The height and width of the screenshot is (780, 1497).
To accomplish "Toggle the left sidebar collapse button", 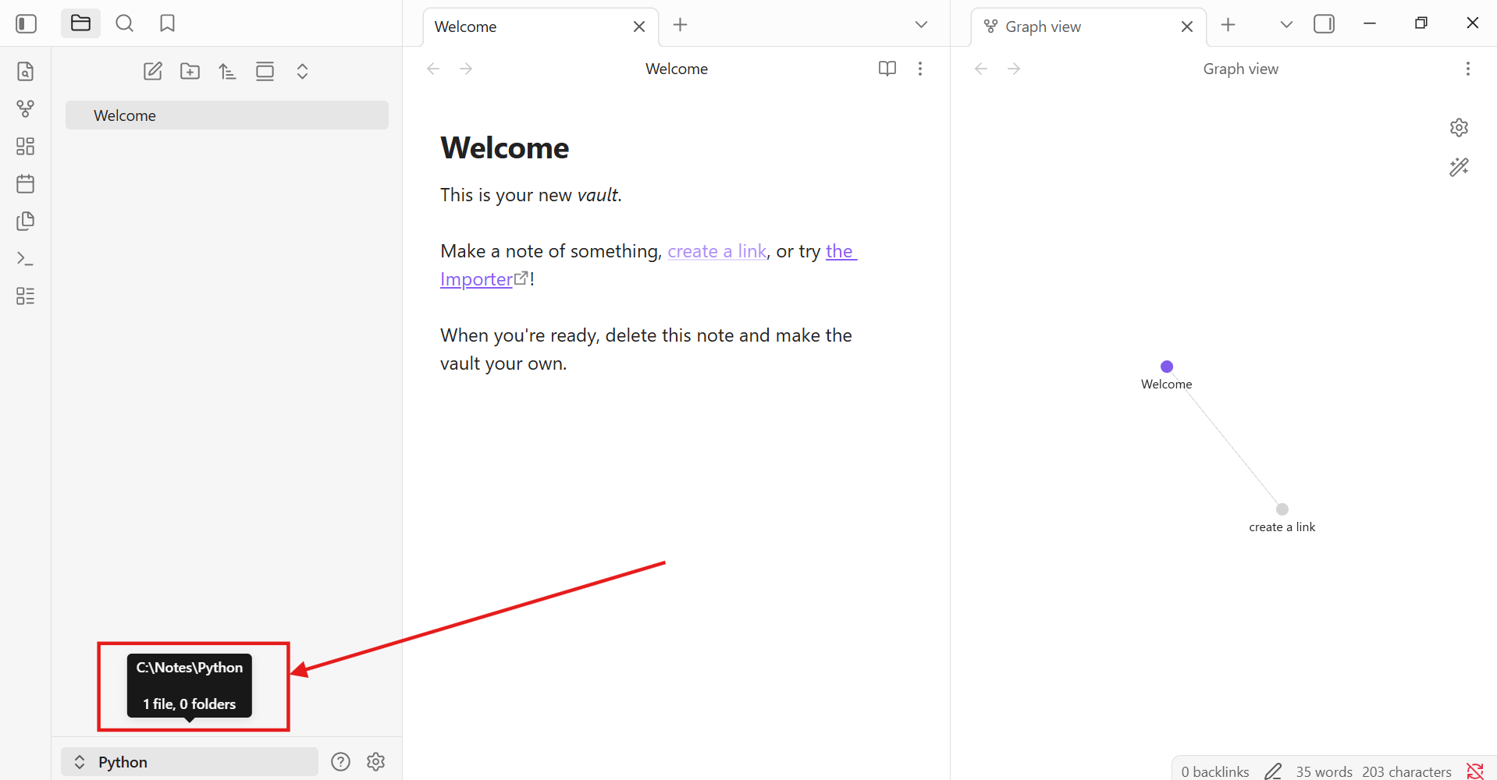I will 27,24.
